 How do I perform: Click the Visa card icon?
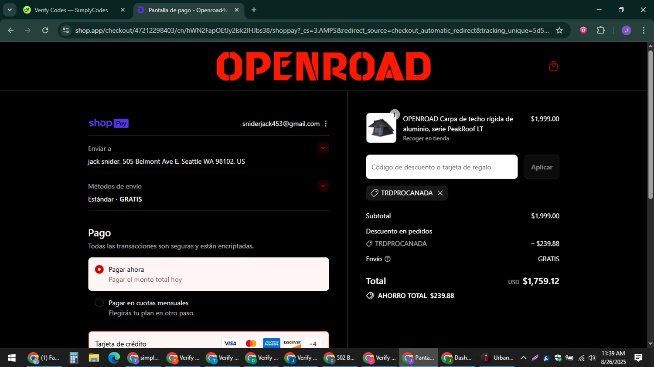(x=230, y=343)
